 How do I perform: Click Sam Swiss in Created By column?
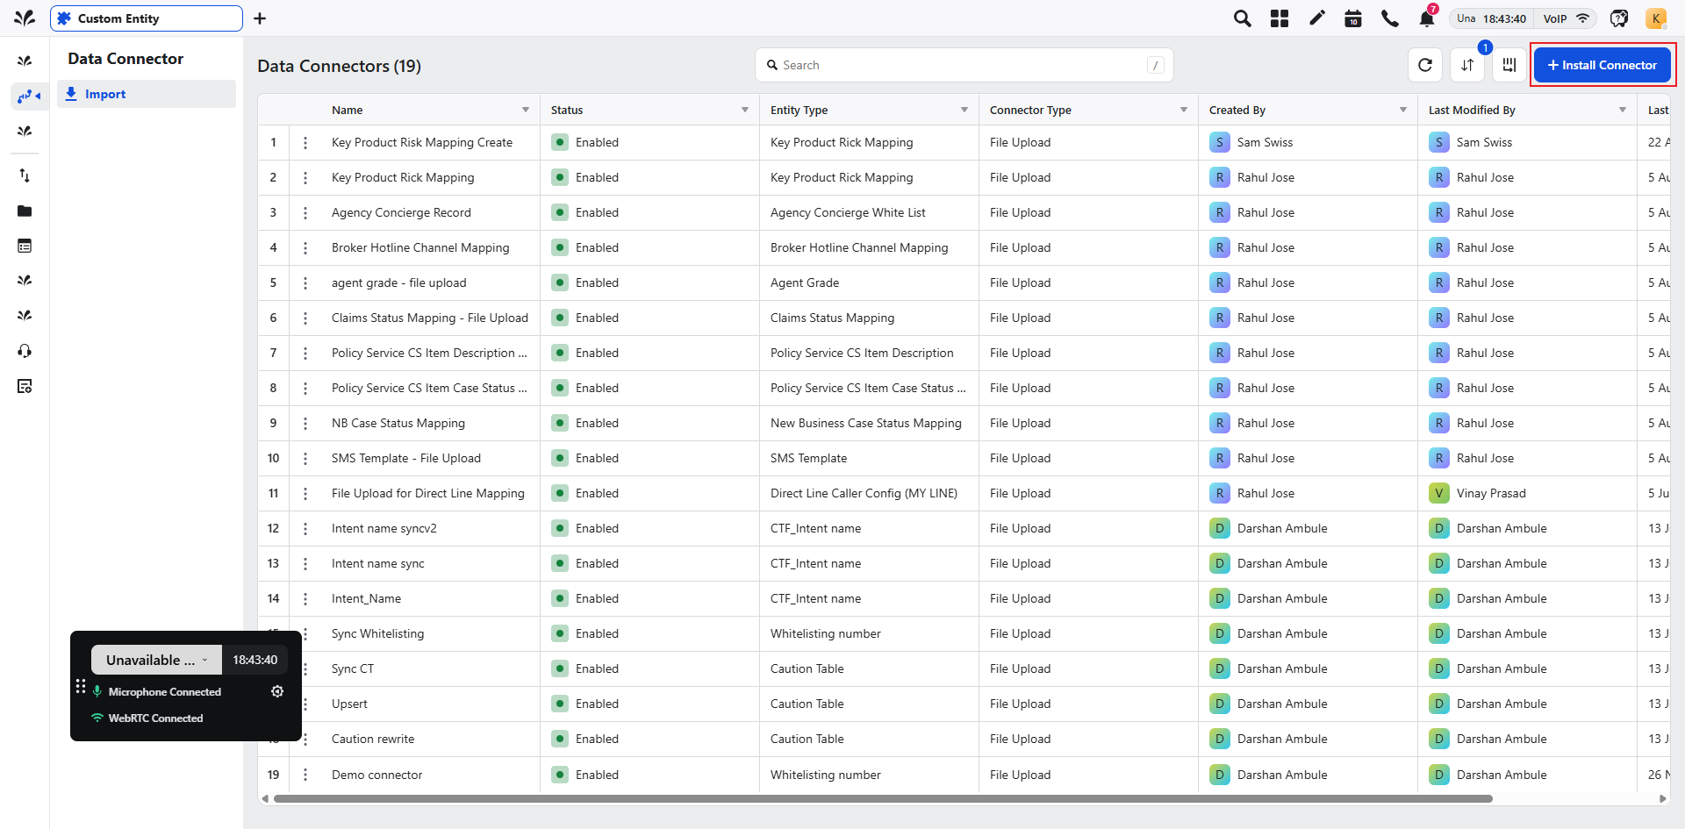1265,142
